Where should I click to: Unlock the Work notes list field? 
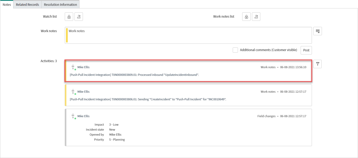coord(246,17)
